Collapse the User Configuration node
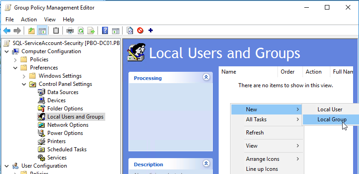 (x=7, y=166)
